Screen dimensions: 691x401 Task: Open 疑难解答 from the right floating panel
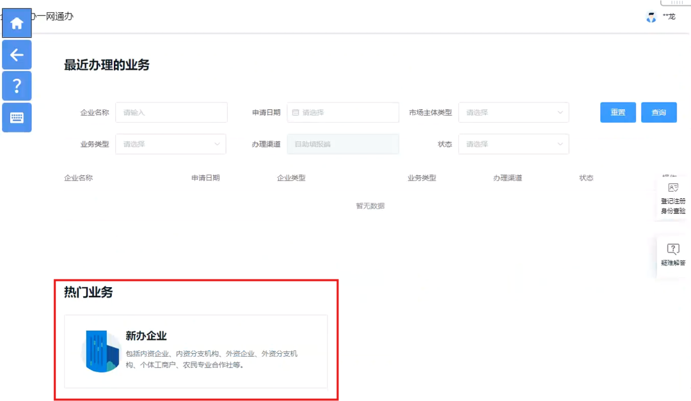672,255
